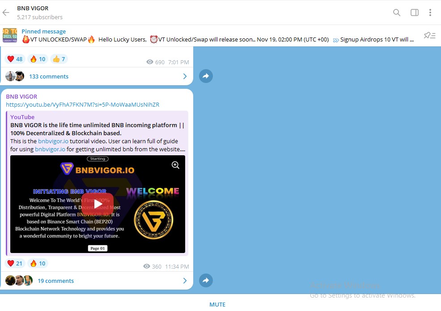This screenshot has height=311, width=441.
Task: Expand the 19 comments thread chevron
Action: click(x=185, y=281)
